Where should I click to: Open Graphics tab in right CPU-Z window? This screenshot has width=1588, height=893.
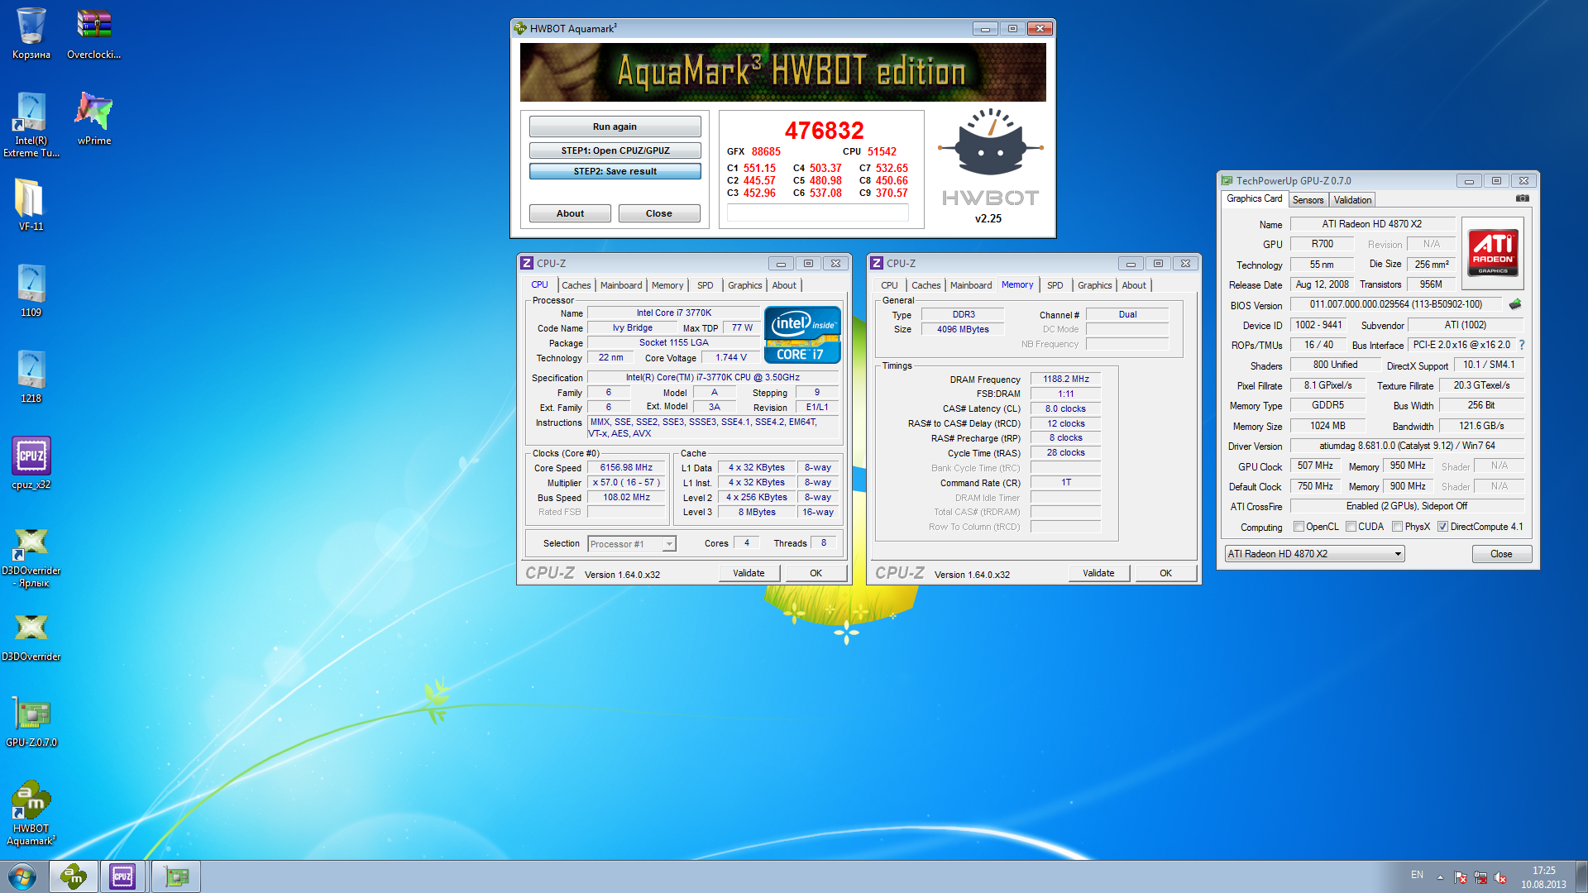1094,285
